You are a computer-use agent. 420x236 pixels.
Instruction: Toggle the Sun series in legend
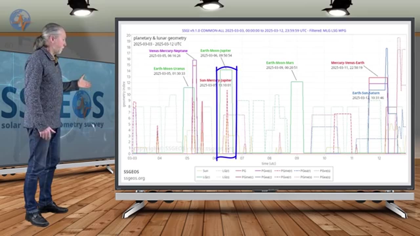pos(202,171)
